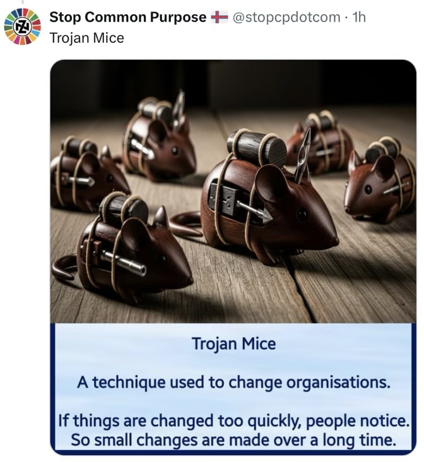
Task: Click "A technique used to change organisations." line
Action: coord(233,382)
